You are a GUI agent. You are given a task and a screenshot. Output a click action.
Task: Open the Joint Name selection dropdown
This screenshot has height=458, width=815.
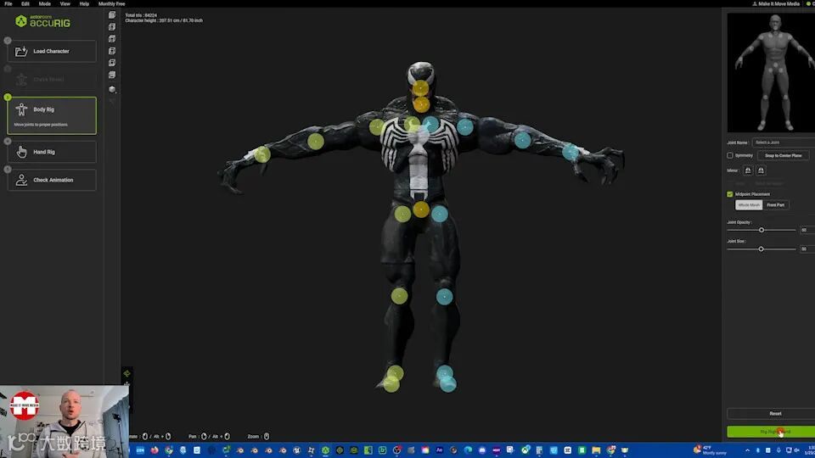(x=784, y=142)
